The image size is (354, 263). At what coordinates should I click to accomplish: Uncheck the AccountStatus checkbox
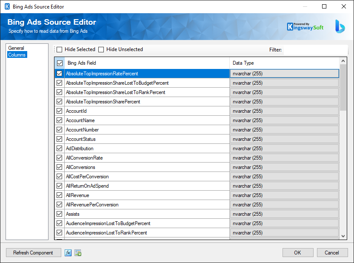60,139
